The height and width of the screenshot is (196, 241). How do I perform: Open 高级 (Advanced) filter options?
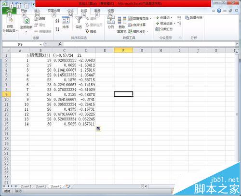coord(91,31)
